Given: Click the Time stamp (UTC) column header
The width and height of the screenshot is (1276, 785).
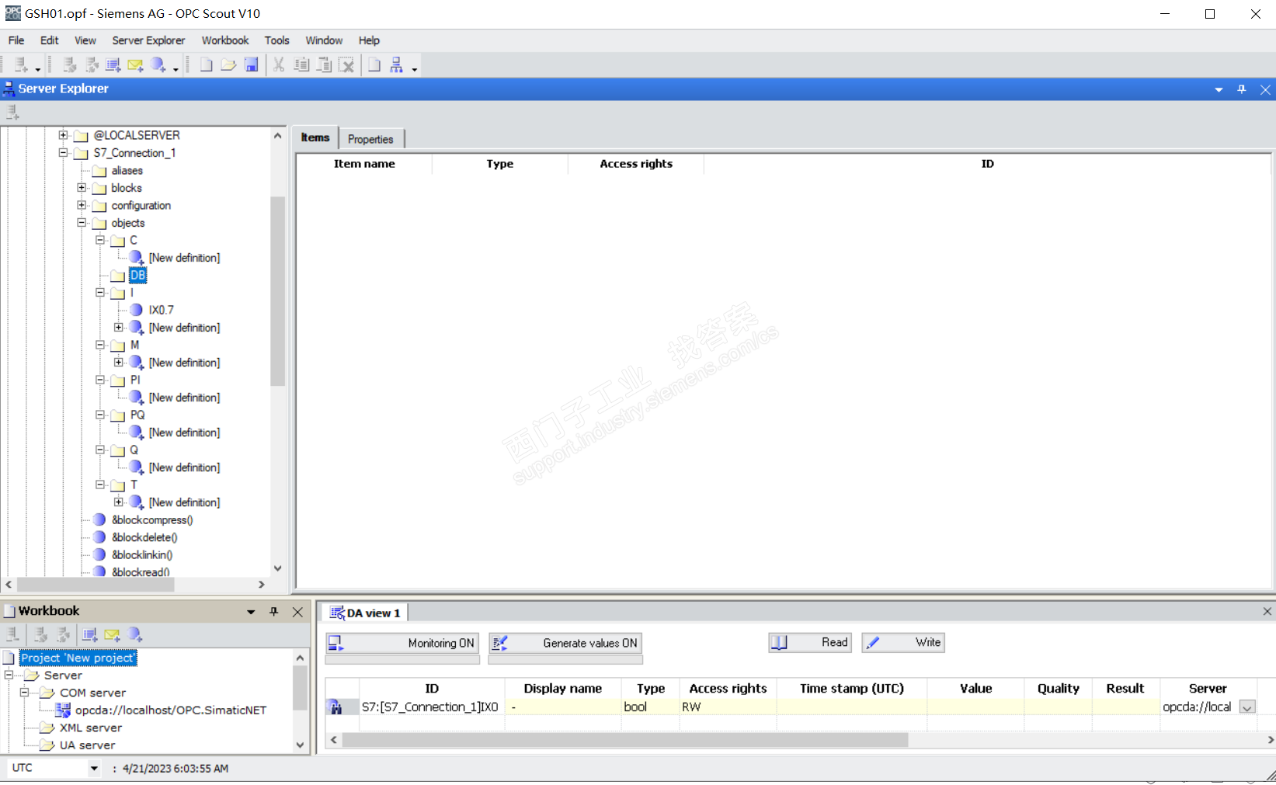Looking at the screenshot, I should pos(852,689).
